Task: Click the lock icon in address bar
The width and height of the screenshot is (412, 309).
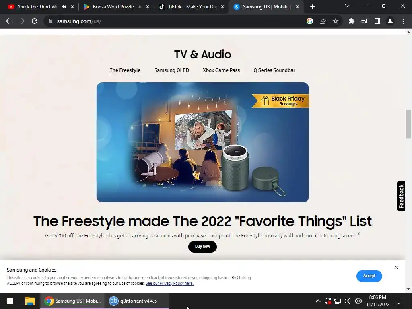Action: click(51, 21)
